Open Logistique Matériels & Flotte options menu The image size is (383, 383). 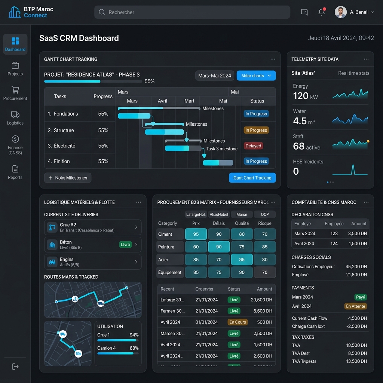tap(138, 202)
